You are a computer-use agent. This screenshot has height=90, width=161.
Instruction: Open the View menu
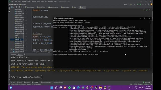tap(19, 1)
